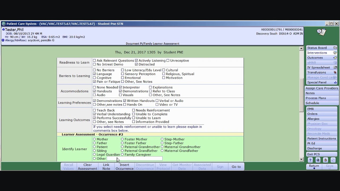This screenshot has width=340, height=191.
Task: Check Ask Relevant Questions checkbox
Action: pyautogui.click(x=94, y=60)
